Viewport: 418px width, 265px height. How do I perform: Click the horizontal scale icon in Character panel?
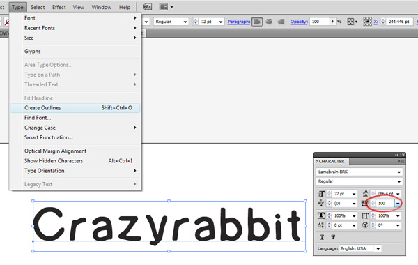click(x=321, y=215)
